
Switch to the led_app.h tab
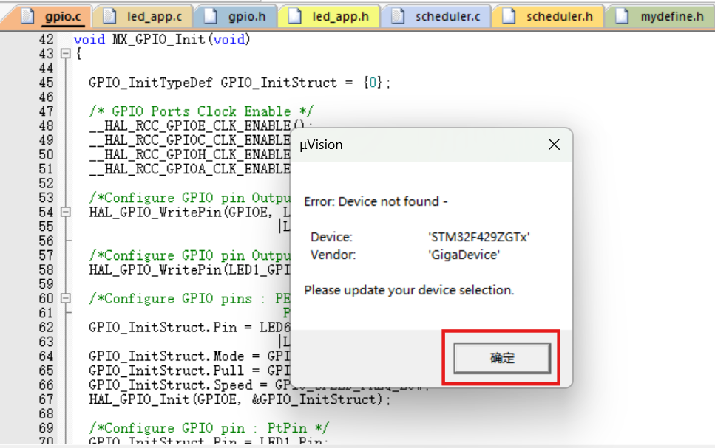330,17
